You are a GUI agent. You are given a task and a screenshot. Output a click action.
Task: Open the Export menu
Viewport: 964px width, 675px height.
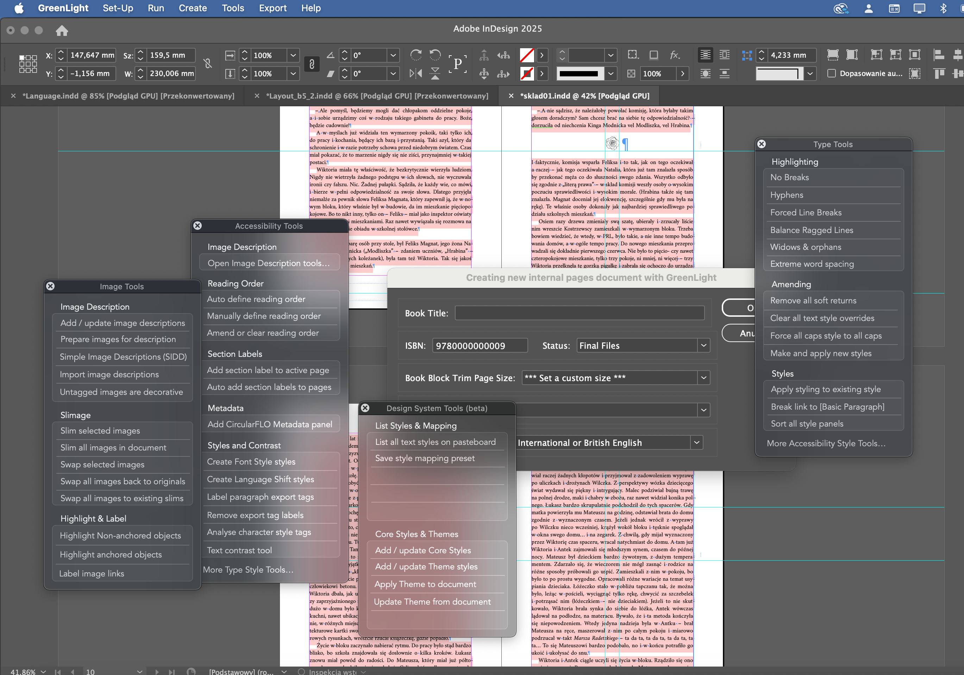[273, 8]
